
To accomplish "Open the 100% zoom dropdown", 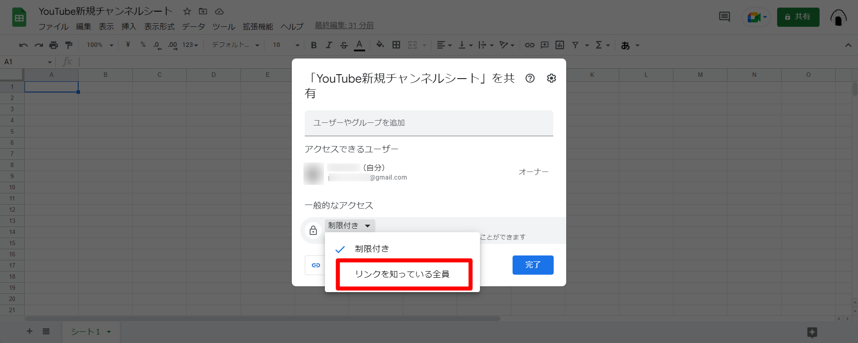I will pos(100,45).
